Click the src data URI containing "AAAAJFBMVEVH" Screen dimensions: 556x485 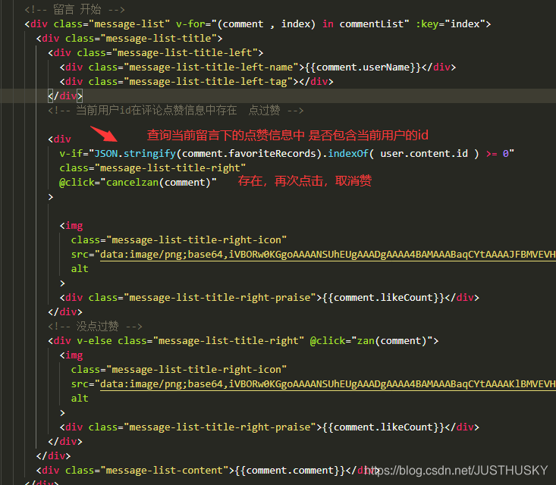[x=328, y=255]
